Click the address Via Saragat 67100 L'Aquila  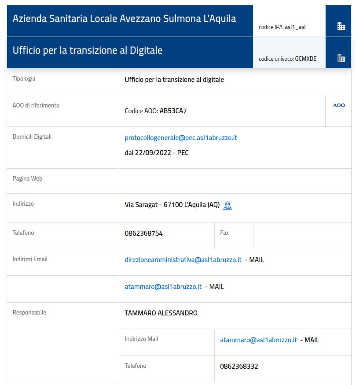pos(172,205)
